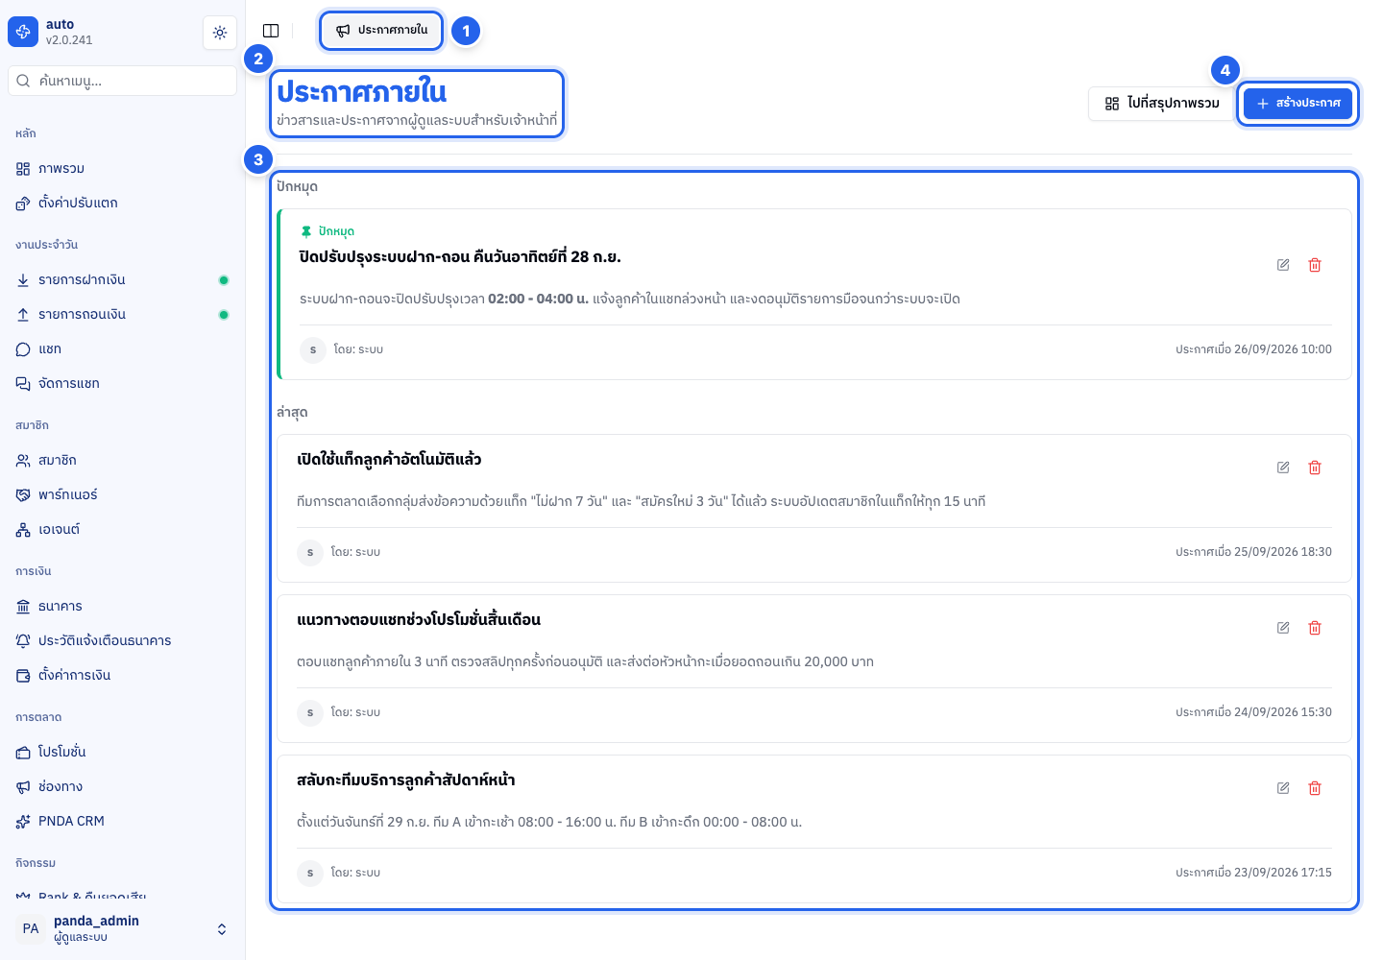Delete the pinned maintenance announcement
The image size is (1383, 960).
(1315, 265)
